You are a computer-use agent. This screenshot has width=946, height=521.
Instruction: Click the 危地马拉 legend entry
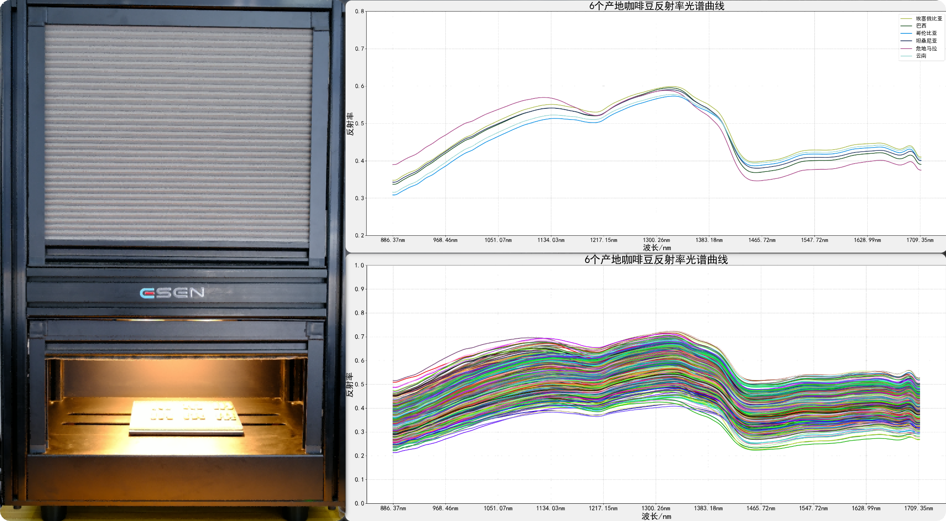click(926, 48)
